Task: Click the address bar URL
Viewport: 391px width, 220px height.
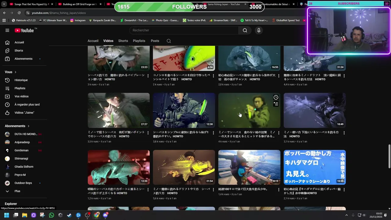Action: pos(59,13)
